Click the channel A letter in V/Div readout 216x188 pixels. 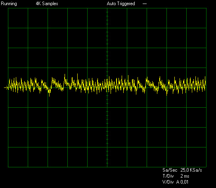tap(178, 182)
